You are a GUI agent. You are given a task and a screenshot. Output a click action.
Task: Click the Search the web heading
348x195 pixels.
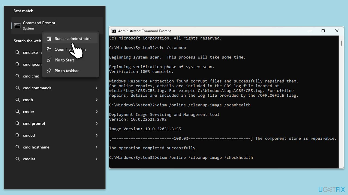27,41
